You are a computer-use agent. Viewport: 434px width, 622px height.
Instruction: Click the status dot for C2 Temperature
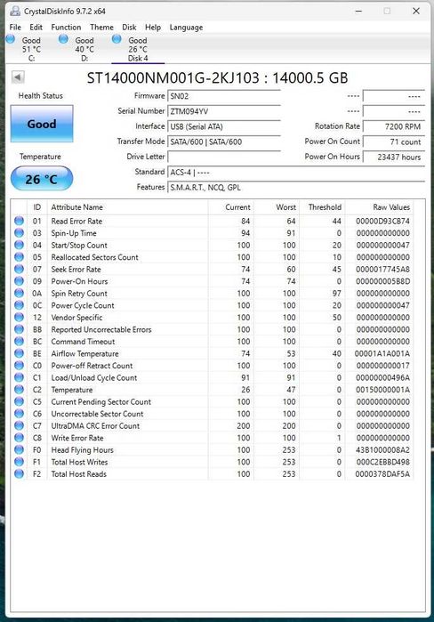pos(19,390)
